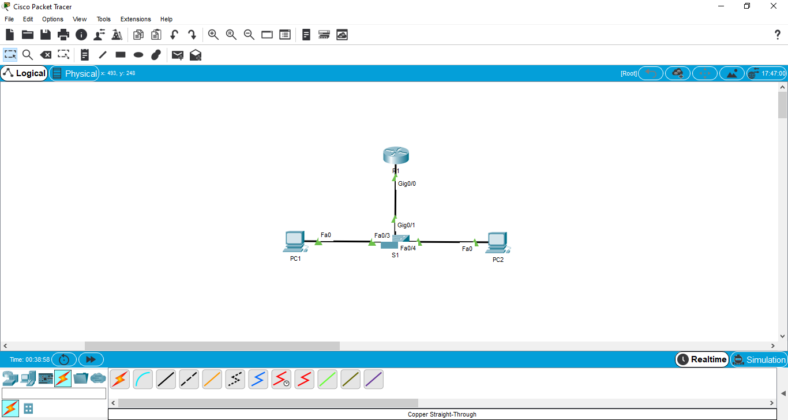
Task: Create a new file with New icon
Action: click(10, 35)
